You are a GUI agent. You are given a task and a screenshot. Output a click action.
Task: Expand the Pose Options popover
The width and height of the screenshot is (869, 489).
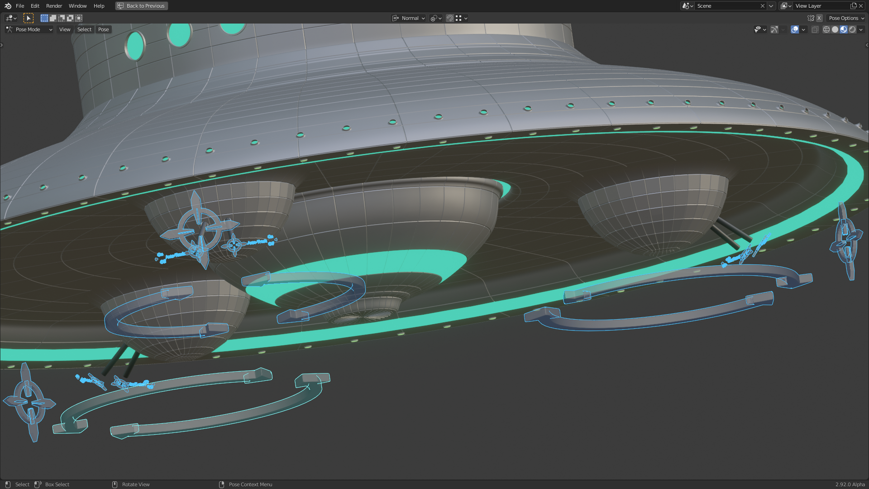coord(846,18)
